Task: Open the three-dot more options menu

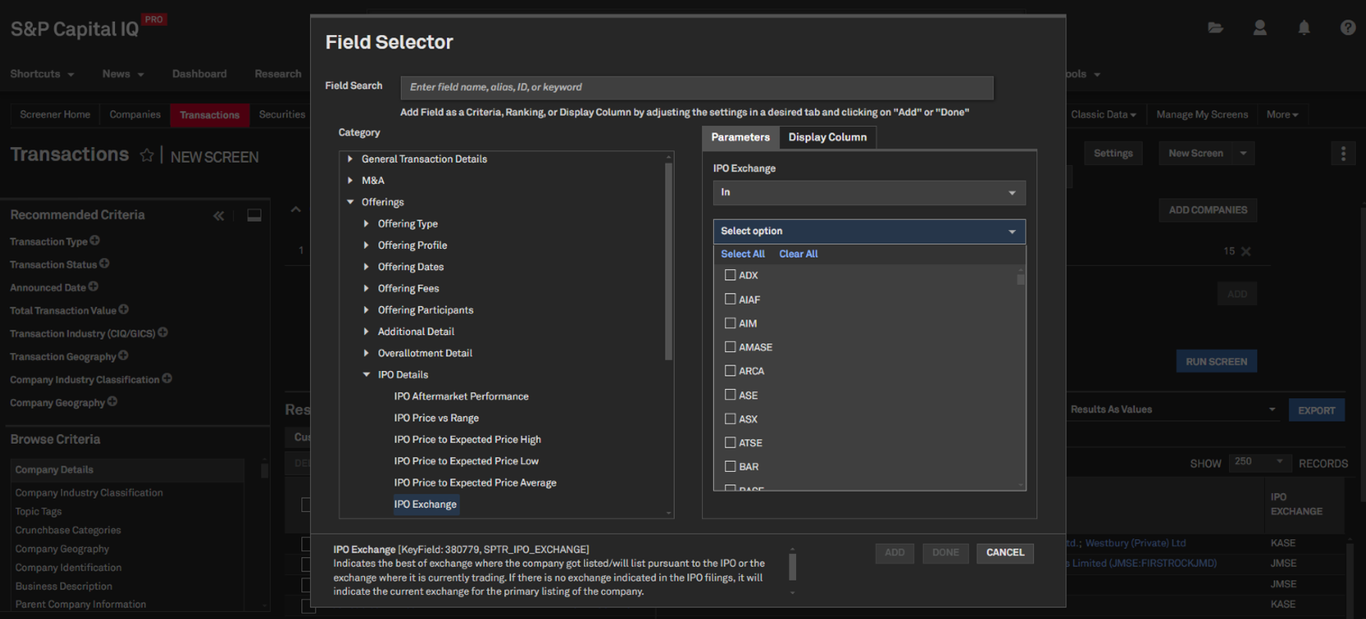Action: [x=1343, y=153]
